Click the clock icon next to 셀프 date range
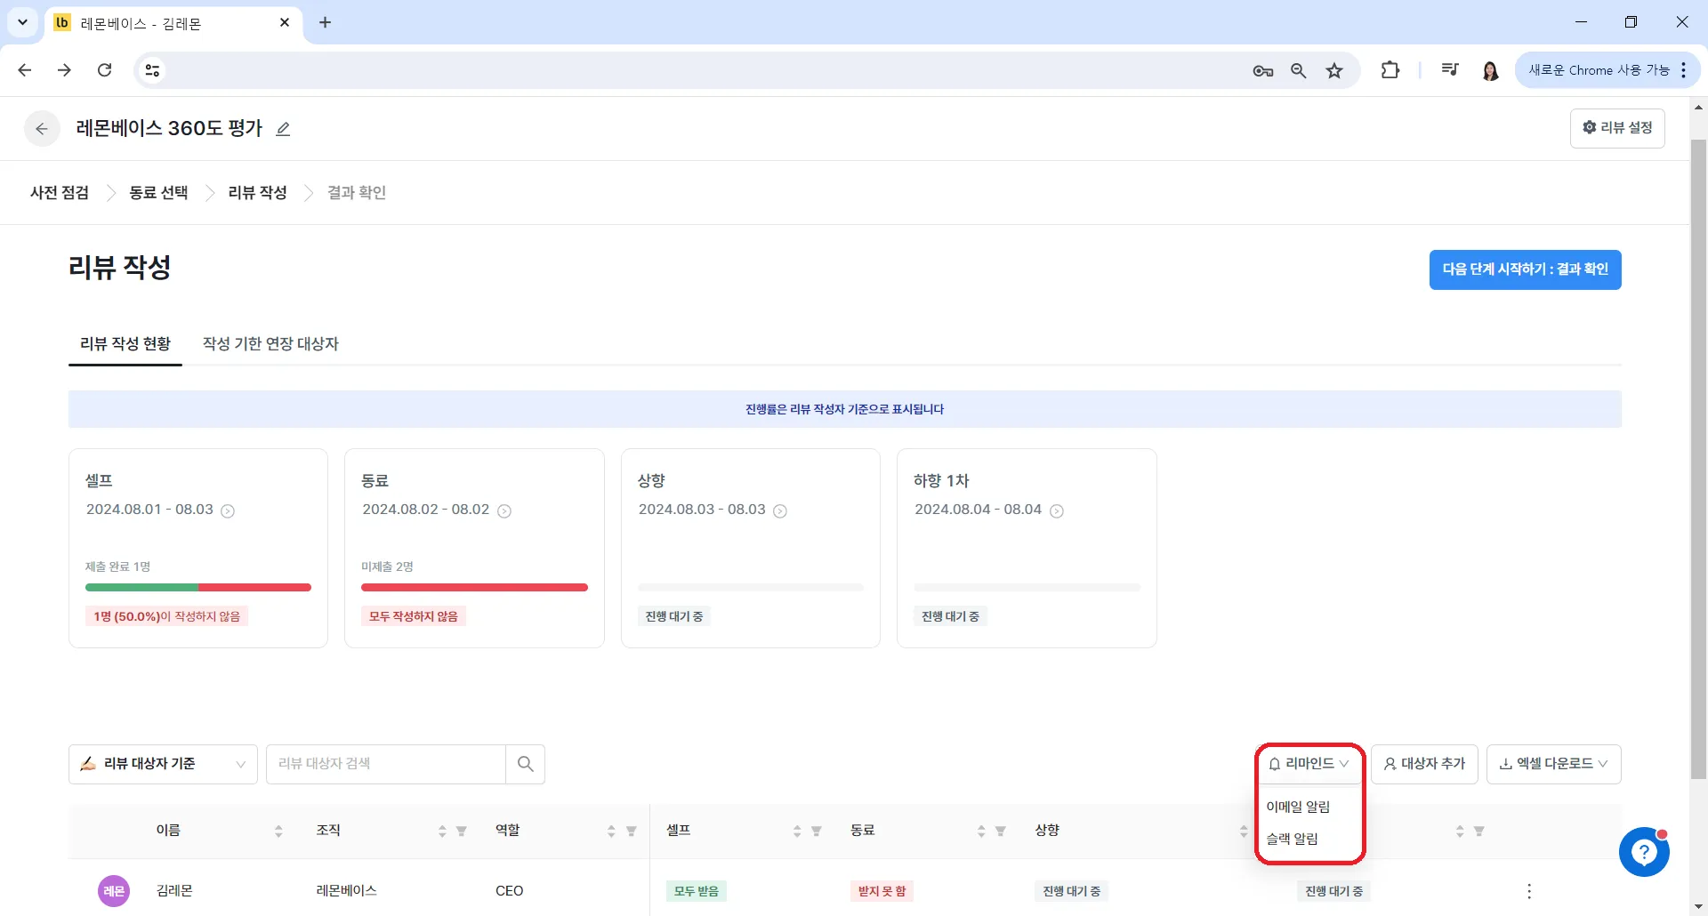This screenshot has height=916, width=1708. 228,510
